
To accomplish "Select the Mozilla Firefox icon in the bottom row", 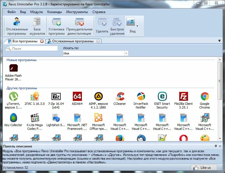I will pyautogui.click(x=120, y=138).
